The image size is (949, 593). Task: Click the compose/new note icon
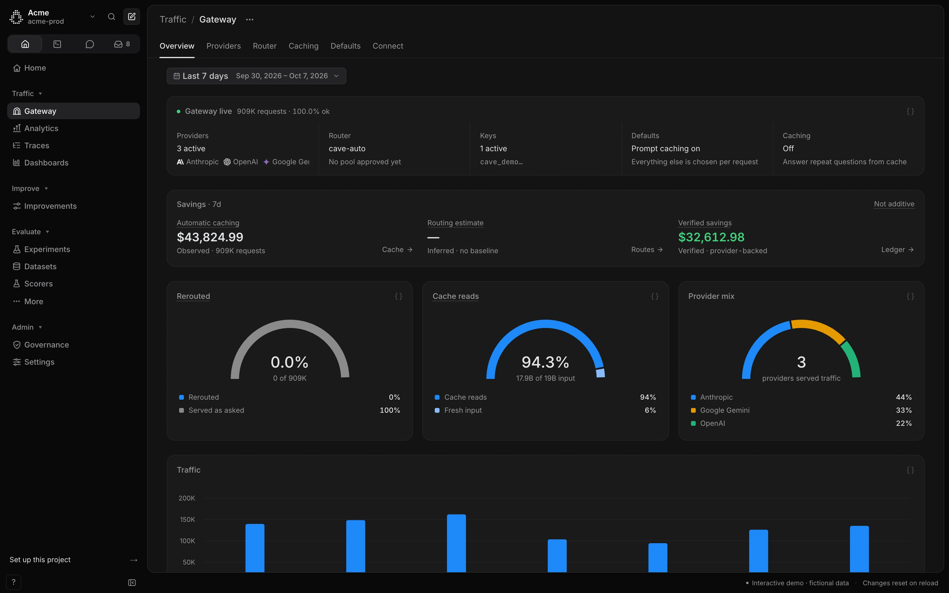click(132, 17)
